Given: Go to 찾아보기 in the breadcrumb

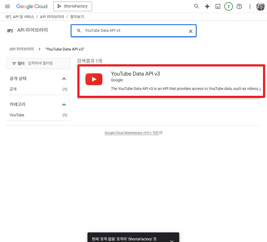Looking at the screenshot, I should [77, 17].
